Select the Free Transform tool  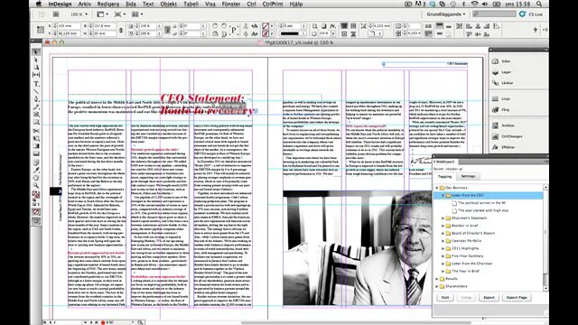pos(36,138)
